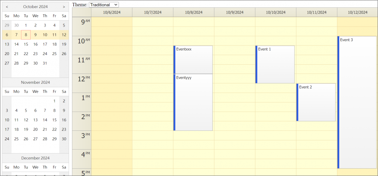
Task: Click the 10/9/2024 column header
Action: coord(234,12)
